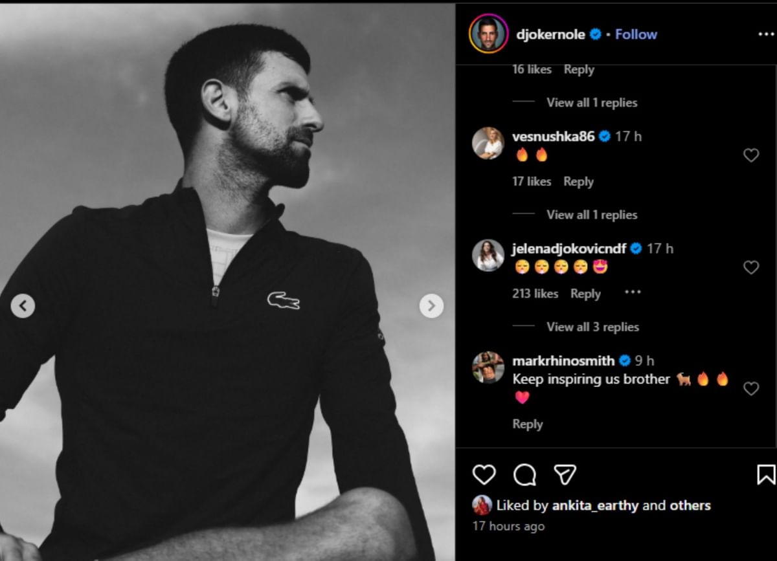Follow djokernole via the Follow link
The image size is (777, 561).
pos(636,34)
